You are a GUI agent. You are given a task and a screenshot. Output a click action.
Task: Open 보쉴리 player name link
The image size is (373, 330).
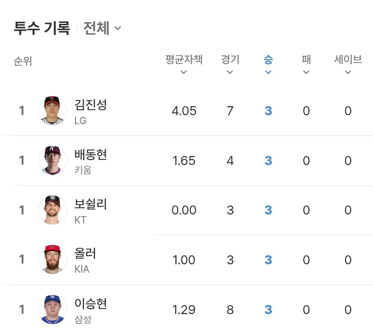[x=90, y=204]
